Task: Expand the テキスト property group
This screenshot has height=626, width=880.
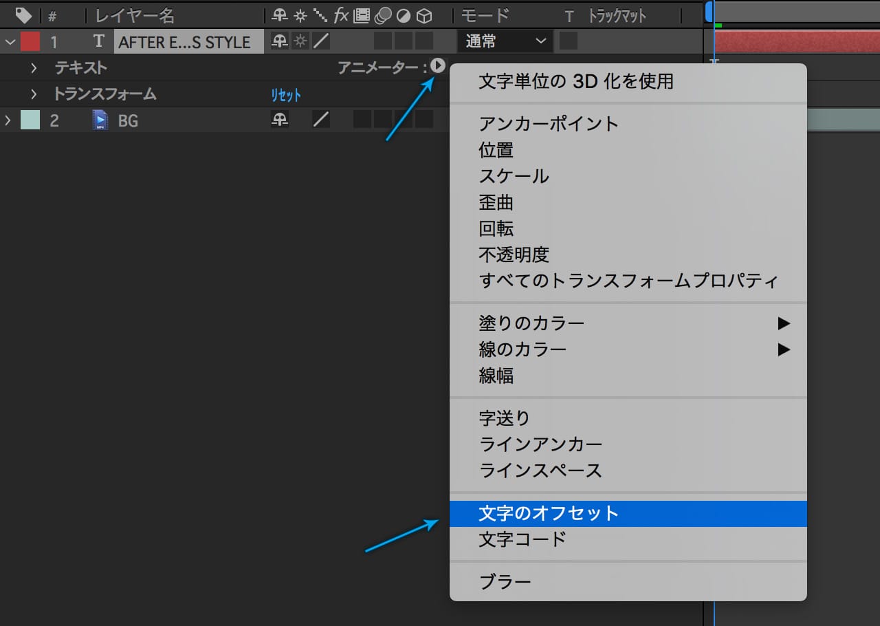Action: click(33, 67)
